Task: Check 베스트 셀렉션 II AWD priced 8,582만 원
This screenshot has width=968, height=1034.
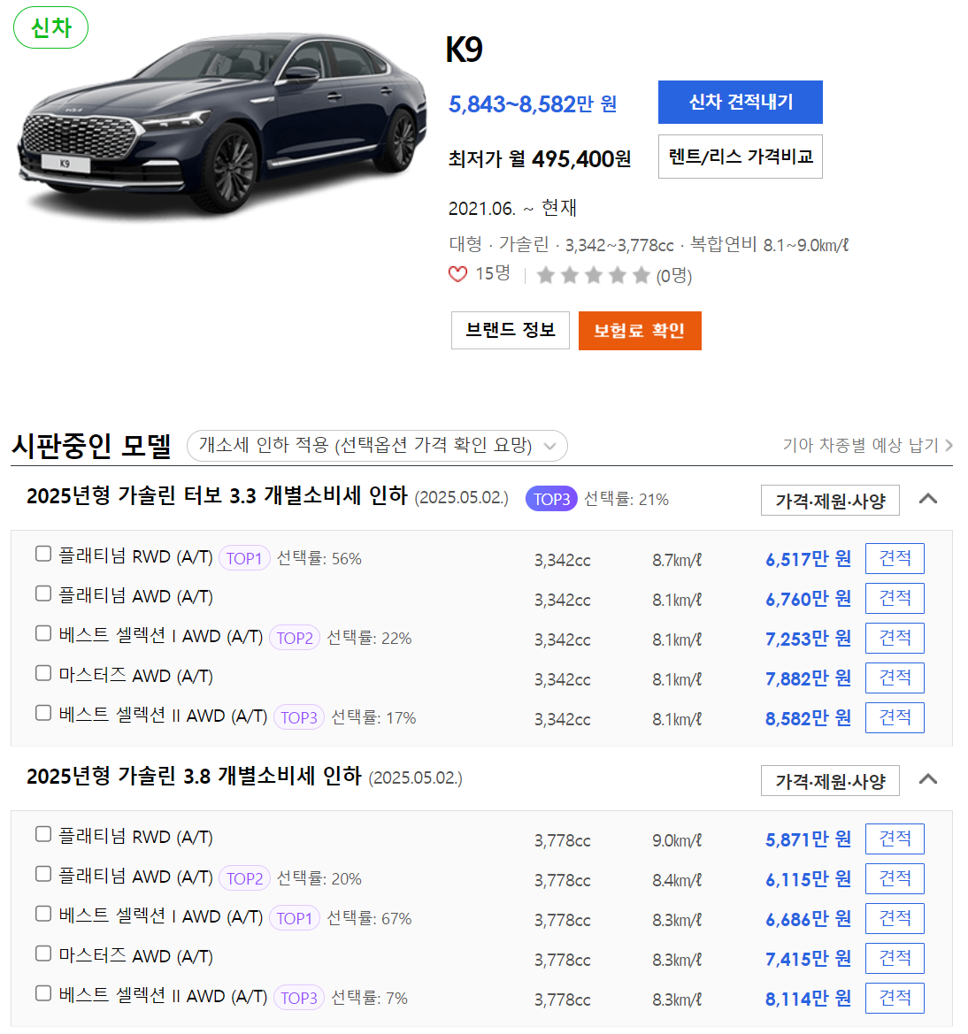Action: [x=43, y=713]
